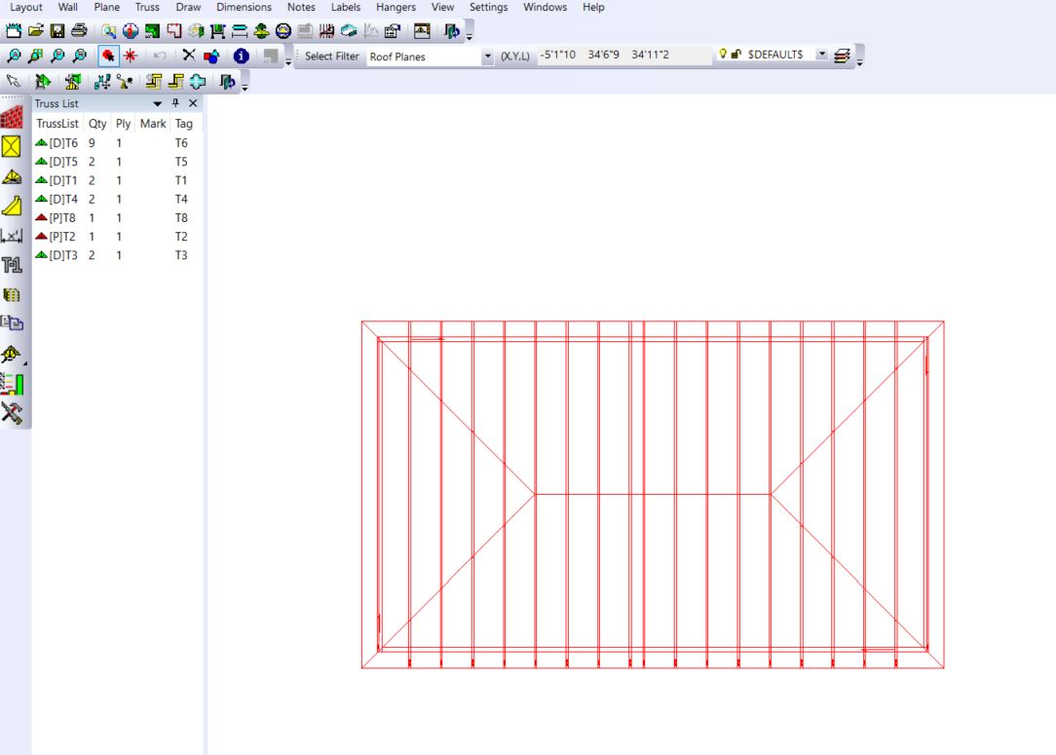
Task: Open the Hangers menu
Action: (x=396, y=7)
